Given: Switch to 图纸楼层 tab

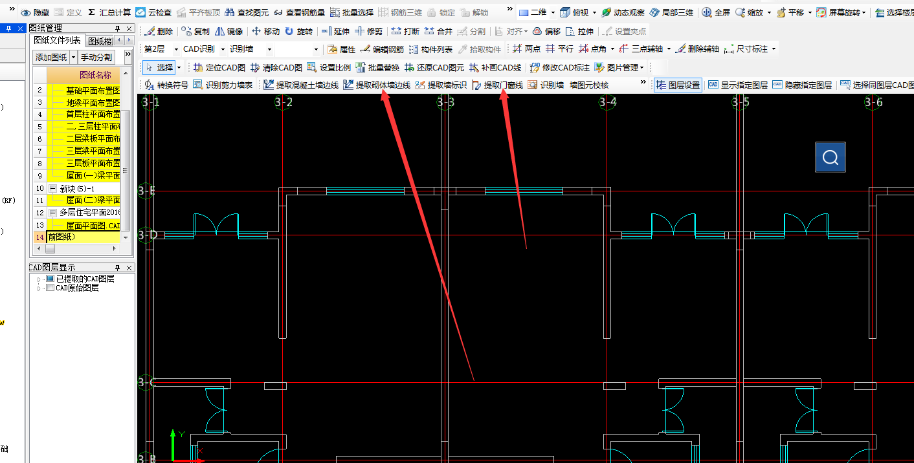Looking at the screenshot, I should click(x=99, y=41).
